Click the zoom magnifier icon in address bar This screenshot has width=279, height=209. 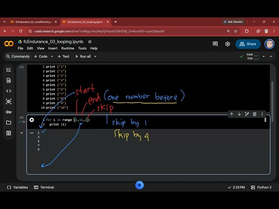pyautogui.click(x=228, y=31)
